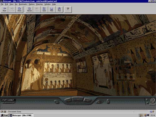Click the Cosmo logo on the dashboard
This screenshot has width=156, height=117.
153,101
